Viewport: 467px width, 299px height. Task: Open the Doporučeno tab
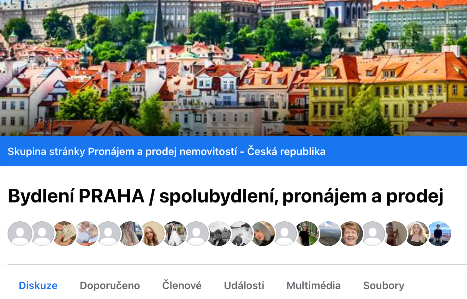[x=110, y=286]
